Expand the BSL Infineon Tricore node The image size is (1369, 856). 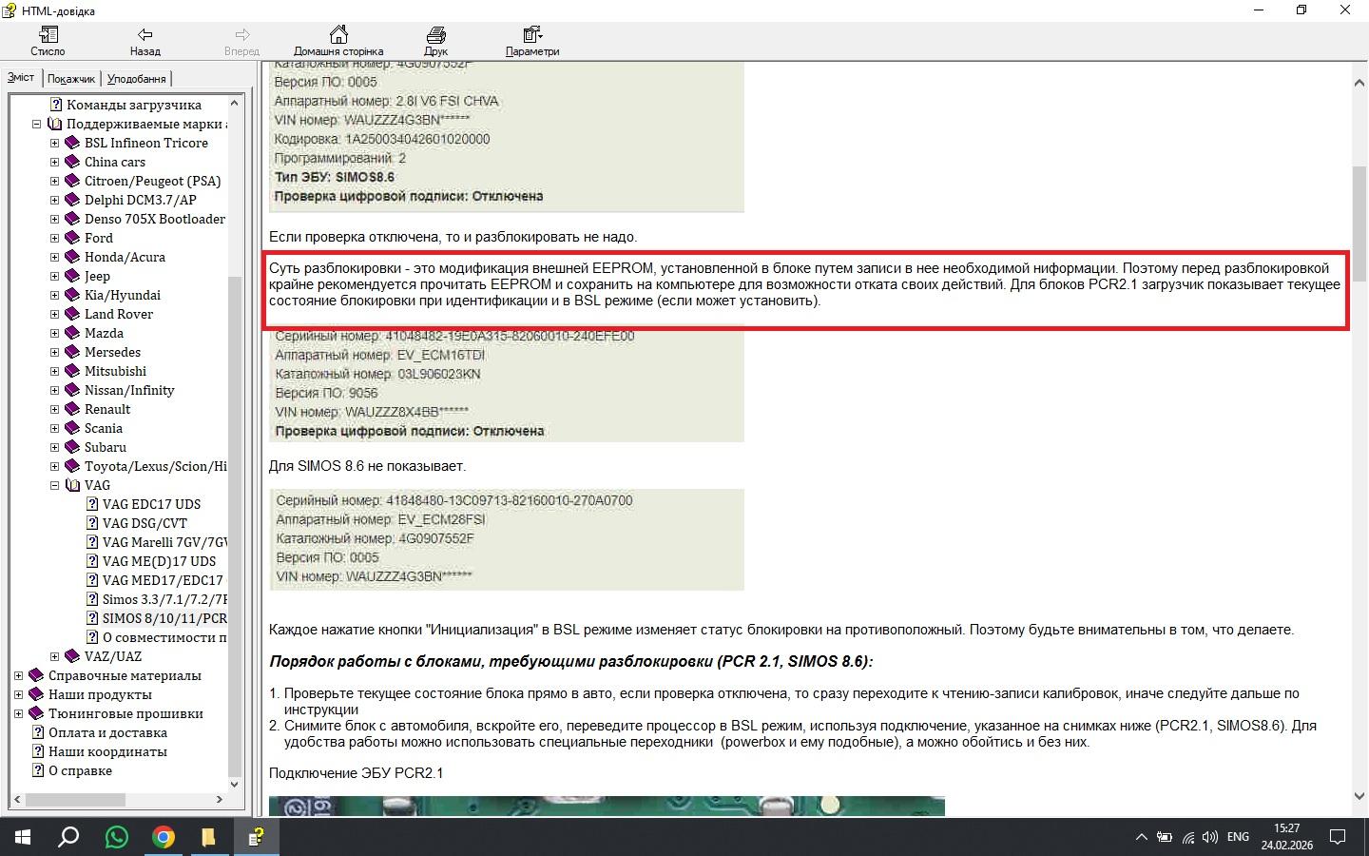pos(54,143)
